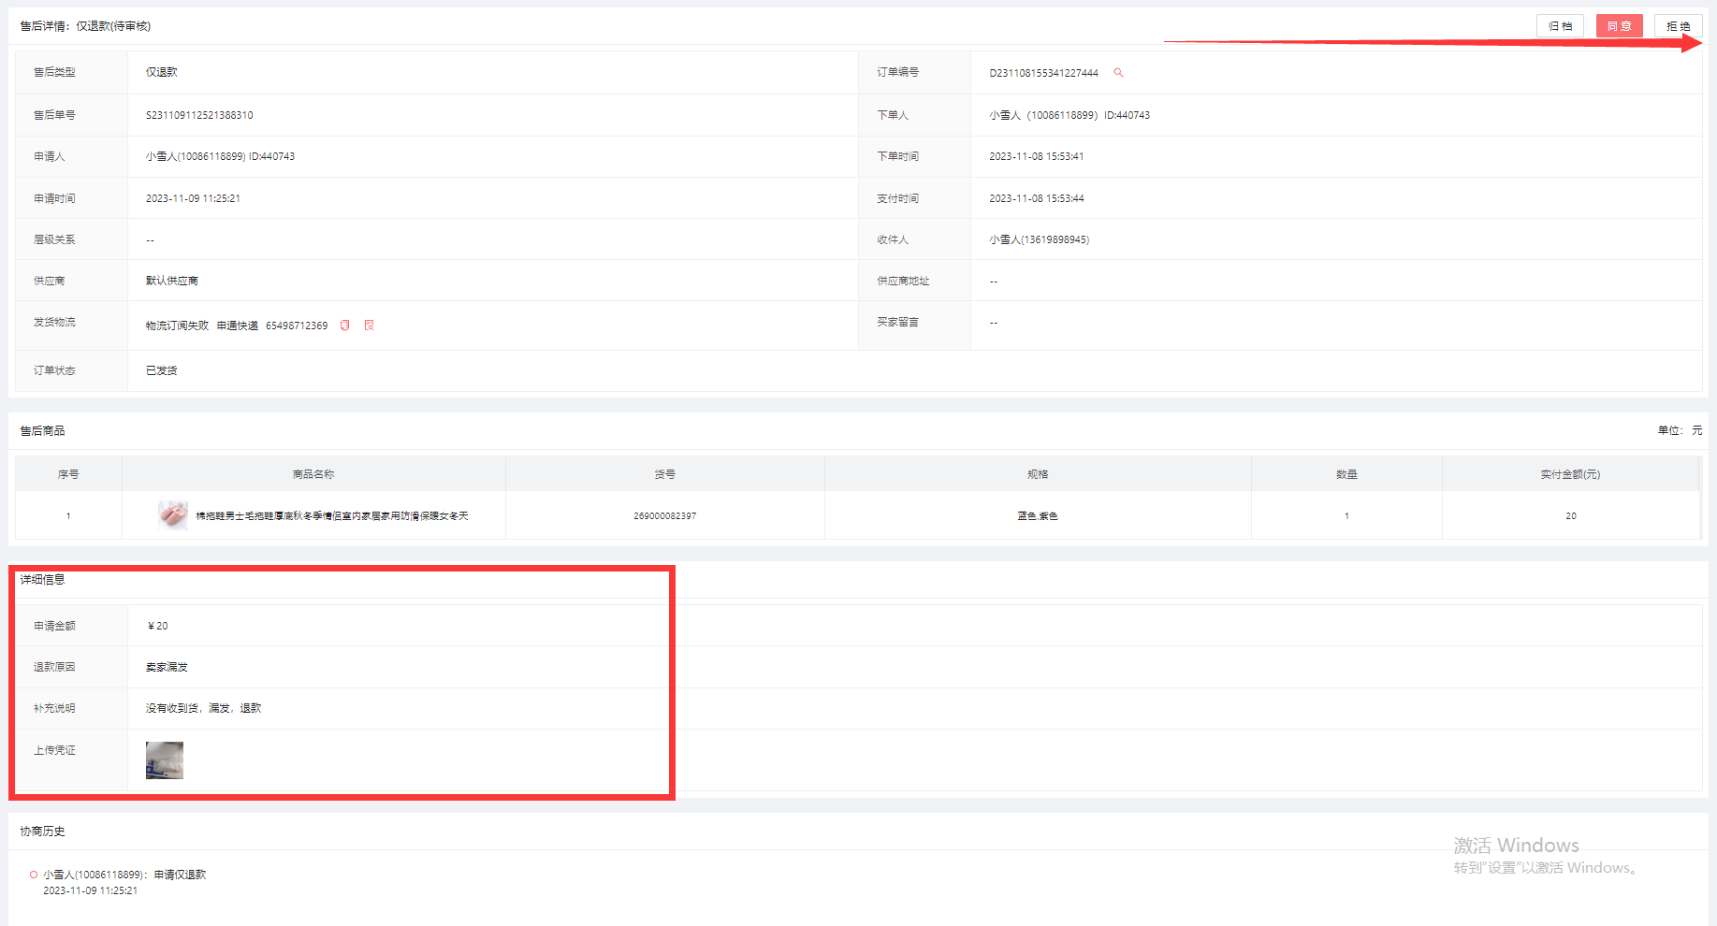Click the recipient name in the 收件人 row
The height and width of the screenshot is (926, 1717).
click(x=1039, y=239)
